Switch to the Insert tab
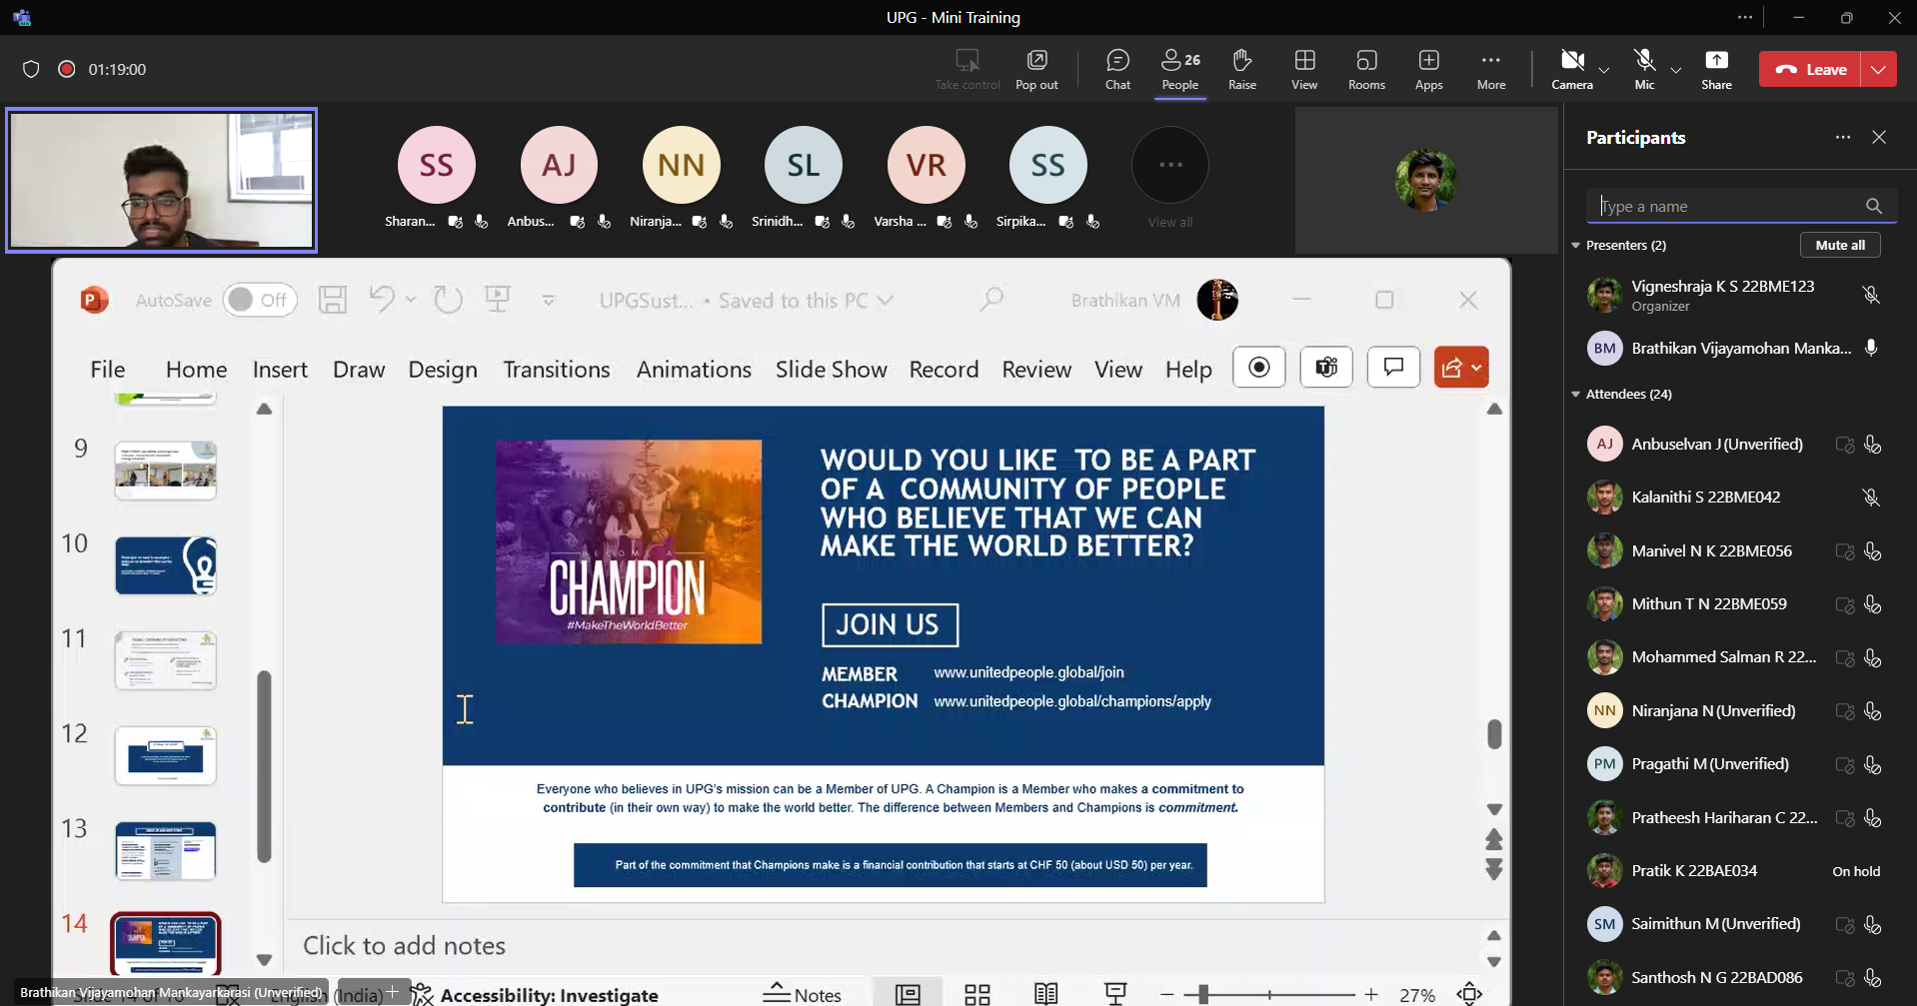 coord(280,370)
